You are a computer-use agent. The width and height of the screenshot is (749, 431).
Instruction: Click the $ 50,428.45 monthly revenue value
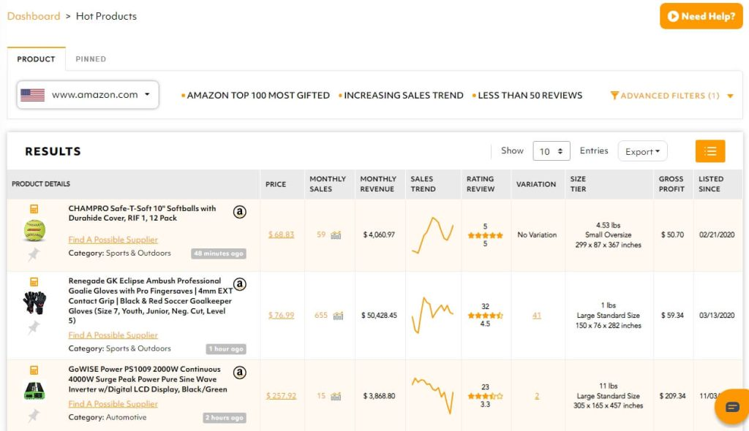click(380, 316)
